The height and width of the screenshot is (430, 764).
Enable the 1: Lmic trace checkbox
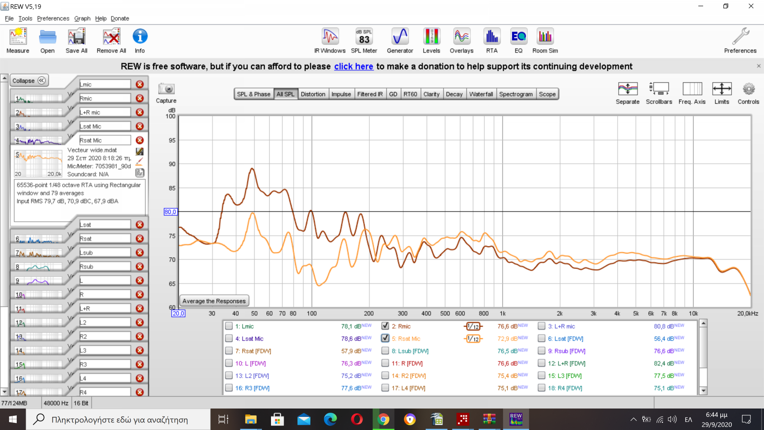[229, 326]
